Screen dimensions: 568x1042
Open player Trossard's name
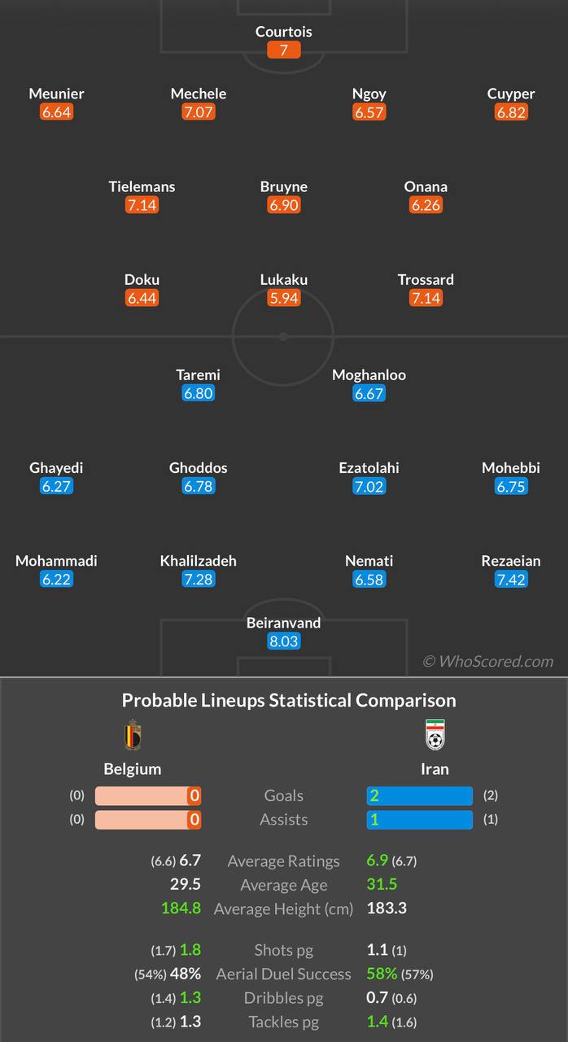coord(426,279)
